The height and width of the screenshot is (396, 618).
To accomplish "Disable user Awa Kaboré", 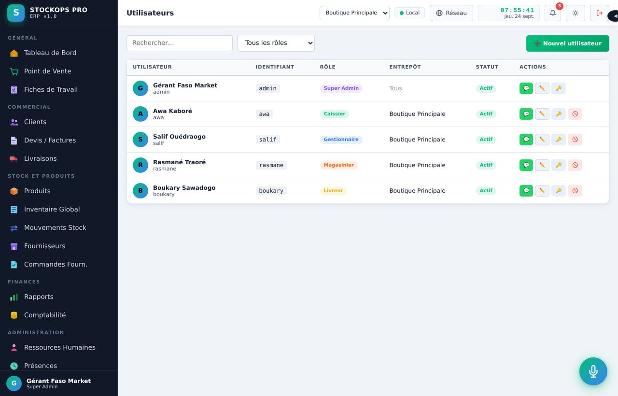I will (x=575, y=114).
